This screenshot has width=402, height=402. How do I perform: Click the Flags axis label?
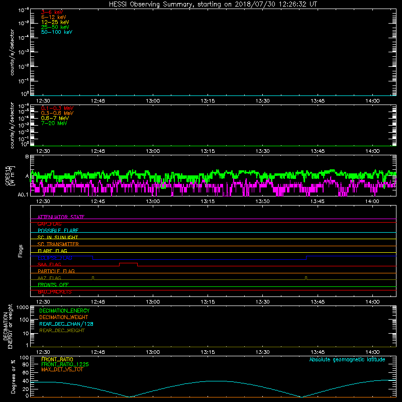tap(21, 251)
